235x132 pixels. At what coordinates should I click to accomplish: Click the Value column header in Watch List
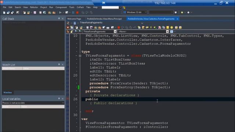coord(43,69)
